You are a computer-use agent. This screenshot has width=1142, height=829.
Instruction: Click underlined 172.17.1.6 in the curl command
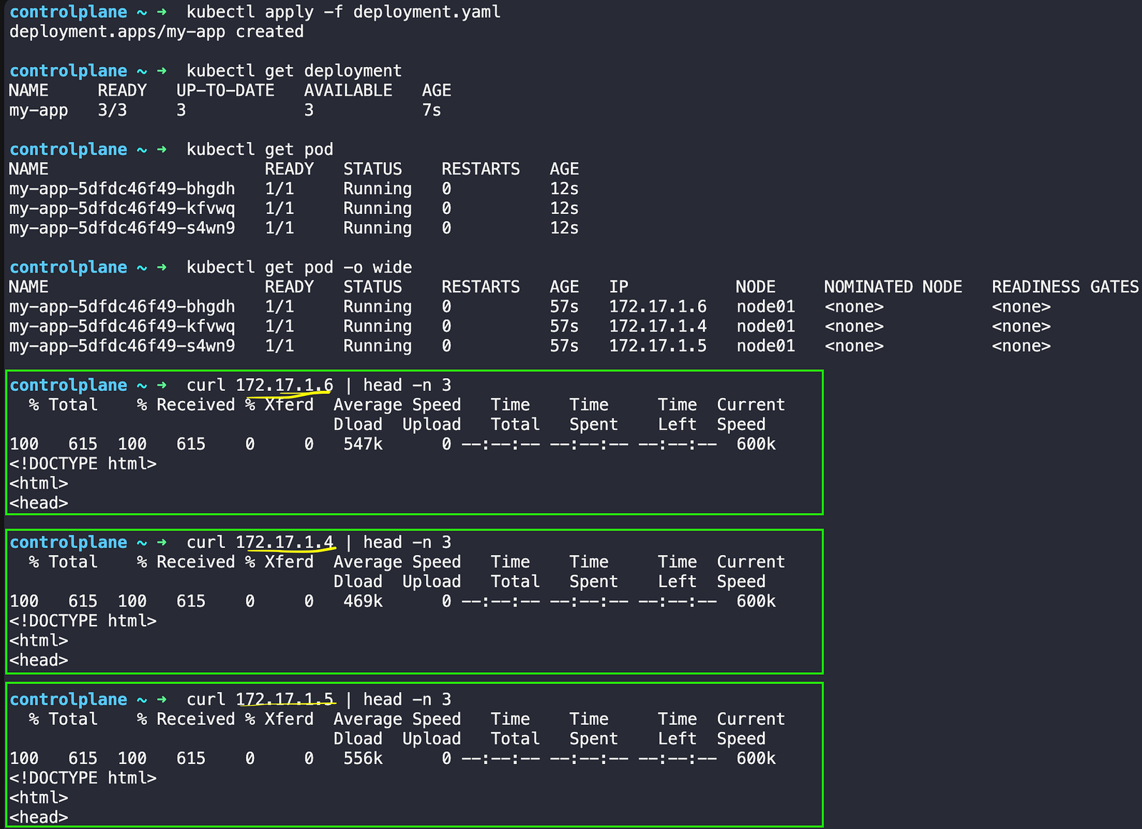point(284,385)
